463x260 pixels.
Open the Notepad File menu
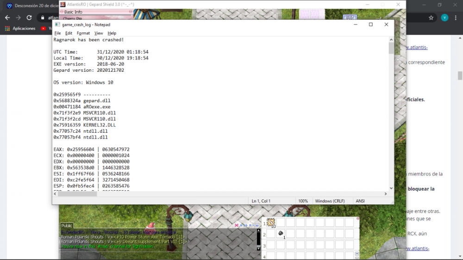[x=57, y=33]
